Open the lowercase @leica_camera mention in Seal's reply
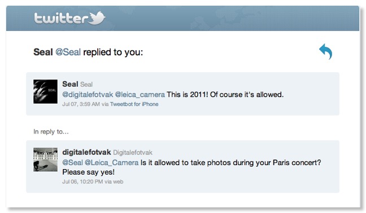Viewport: 366px width, 213px height. tap(140, 95)
